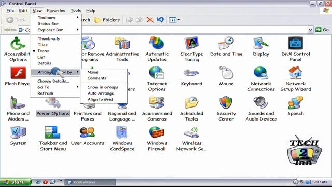Expand Arrange Icons by submenu

[56, 72]
